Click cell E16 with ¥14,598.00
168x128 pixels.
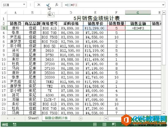[95, 86]
